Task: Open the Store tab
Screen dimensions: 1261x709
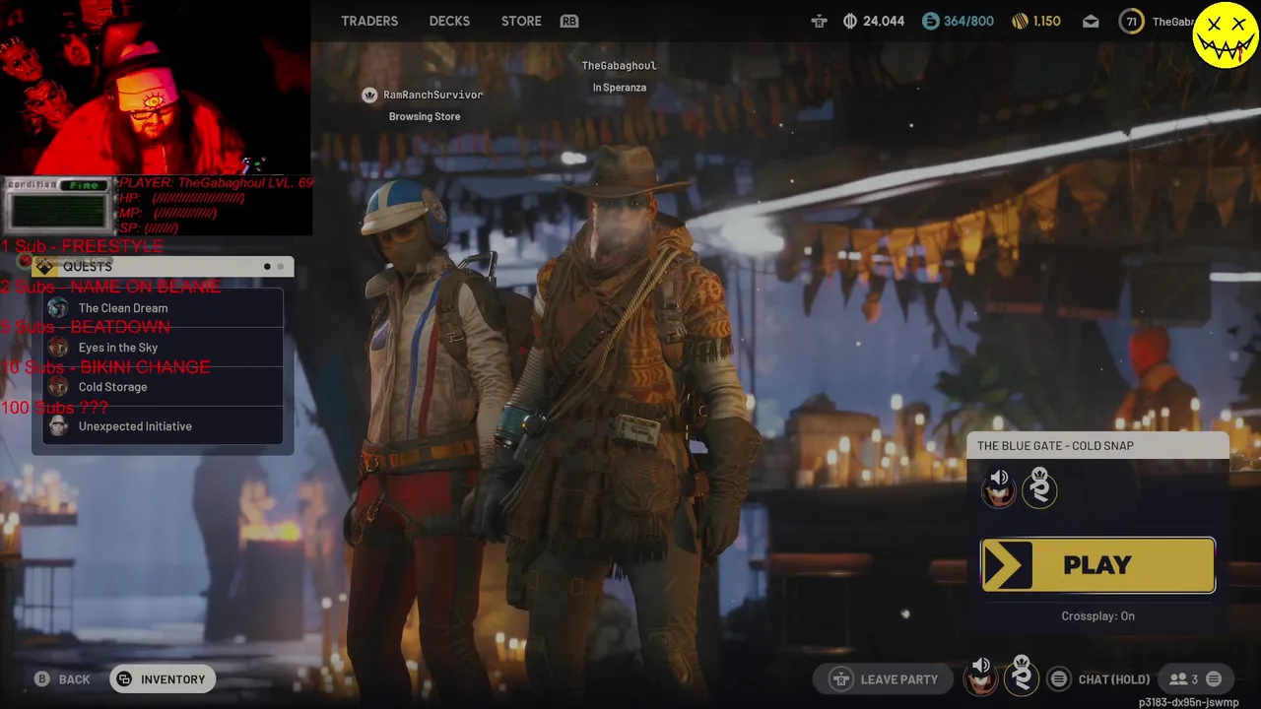Action: (521, 21)
